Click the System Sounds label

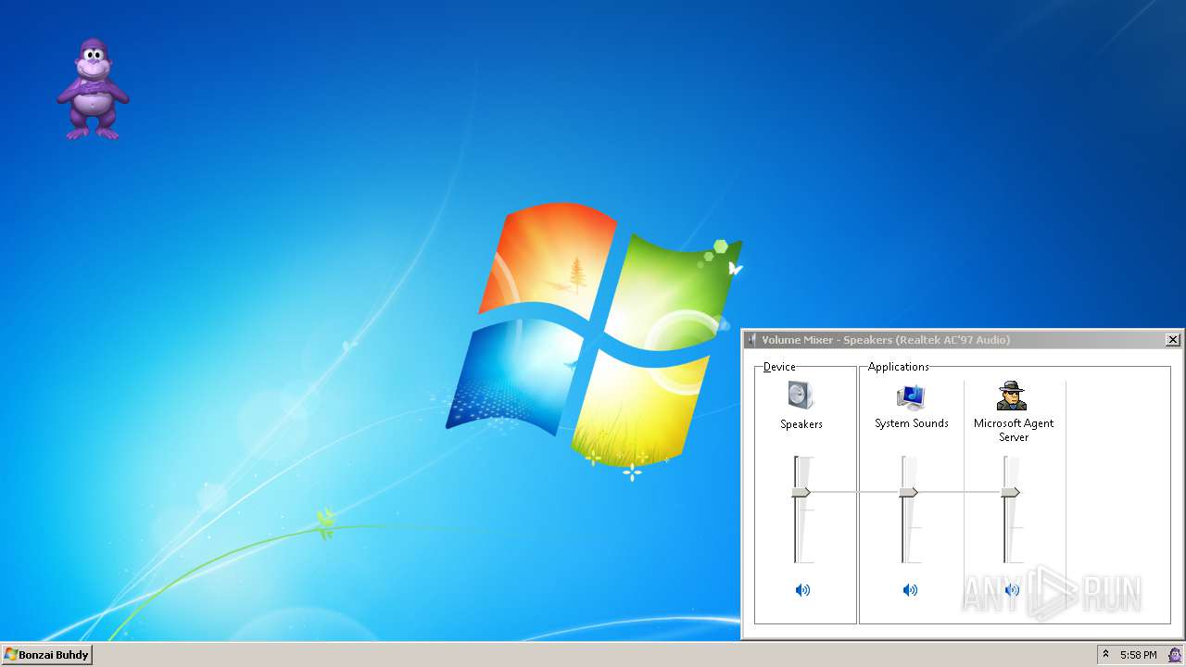(912, 423)
